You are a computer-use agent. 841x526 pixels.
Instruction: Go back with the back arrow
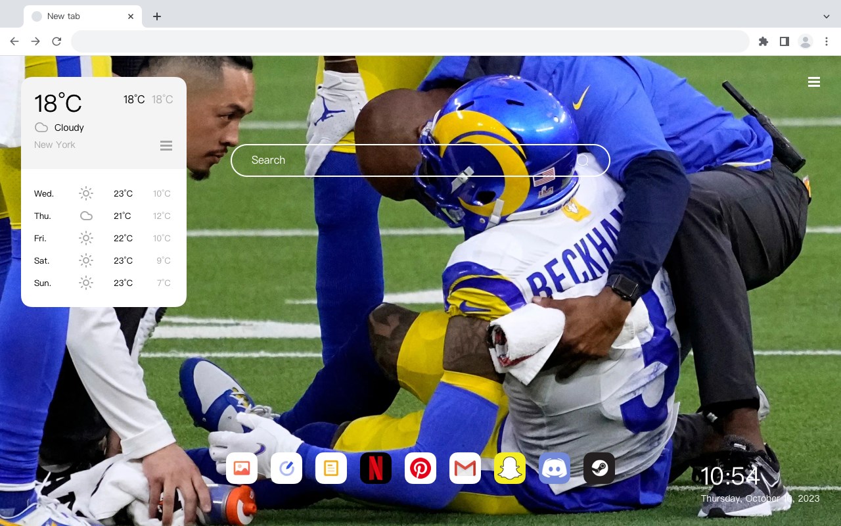point(14,41)
